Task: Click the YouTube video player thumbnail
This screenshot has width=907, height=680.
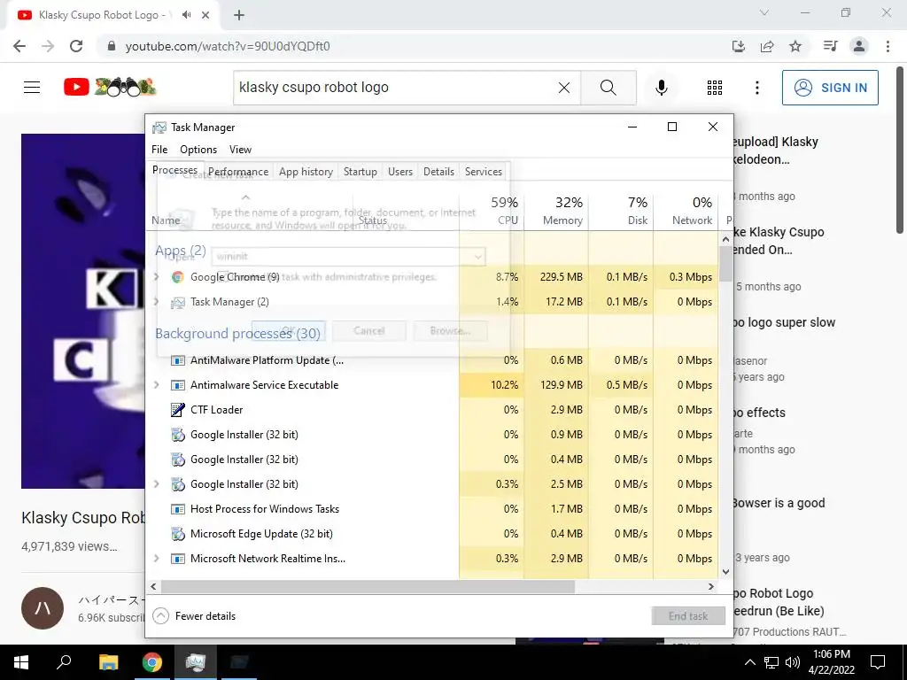Action: tap(83, 311)
